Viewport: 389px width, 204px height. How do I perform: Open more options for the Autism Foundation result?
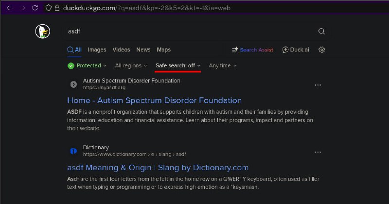(318, 85)
